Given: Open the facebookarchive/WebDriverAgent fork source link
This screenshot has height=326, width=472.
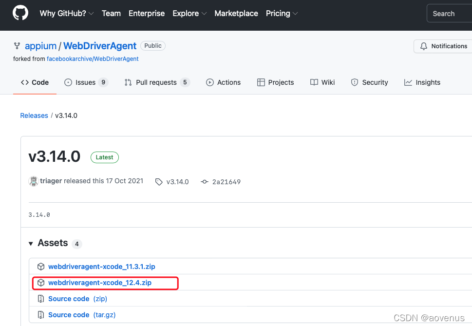Looking at the screenshot, I should [93, 59].
